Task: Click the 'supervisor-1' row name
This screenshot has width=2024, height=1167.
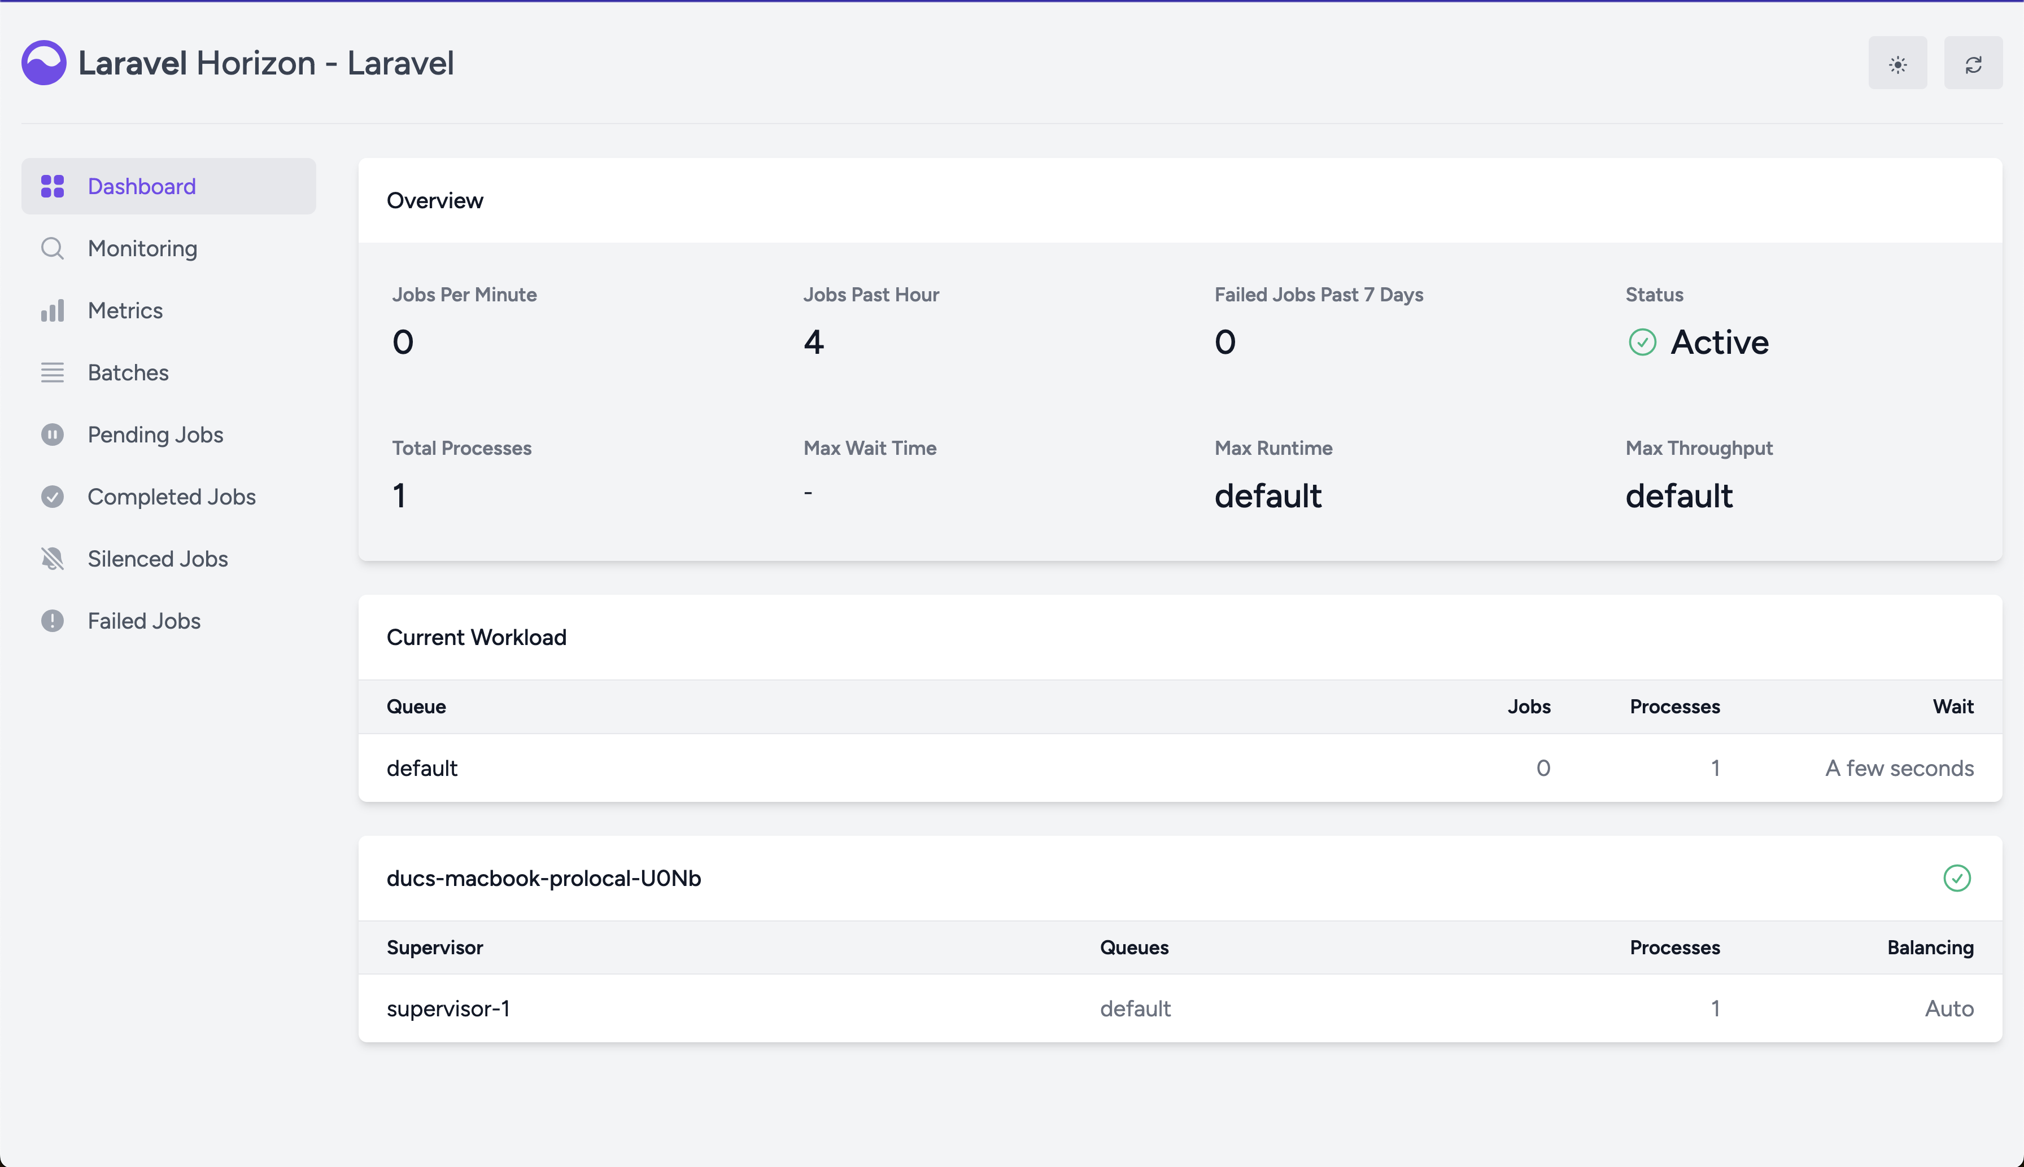Action: (x=448, y=1008)
